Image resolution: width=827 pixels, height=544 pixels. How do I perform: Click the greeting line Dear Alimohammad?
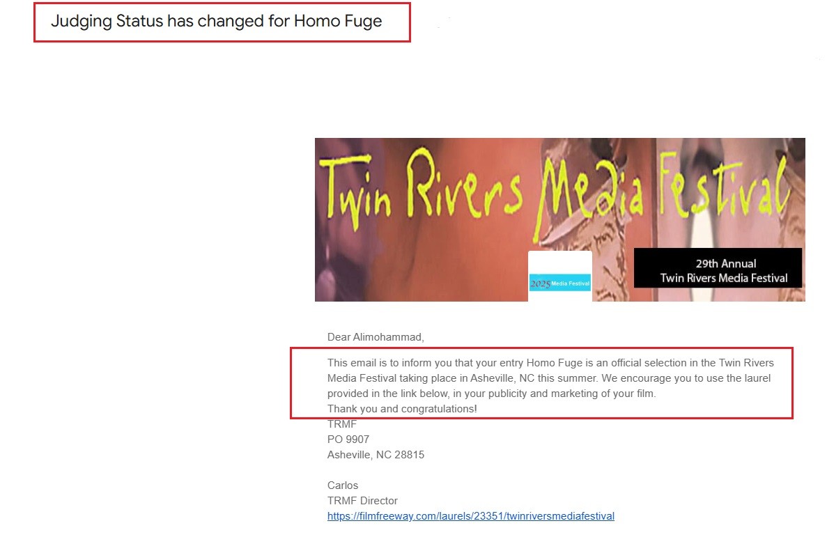[376, 337]
